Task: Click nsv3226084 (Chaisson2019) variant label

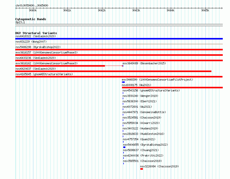Action: [159, 166]
